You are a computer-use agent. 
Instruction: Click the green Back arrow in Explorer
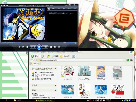click(x=32, y=56)
